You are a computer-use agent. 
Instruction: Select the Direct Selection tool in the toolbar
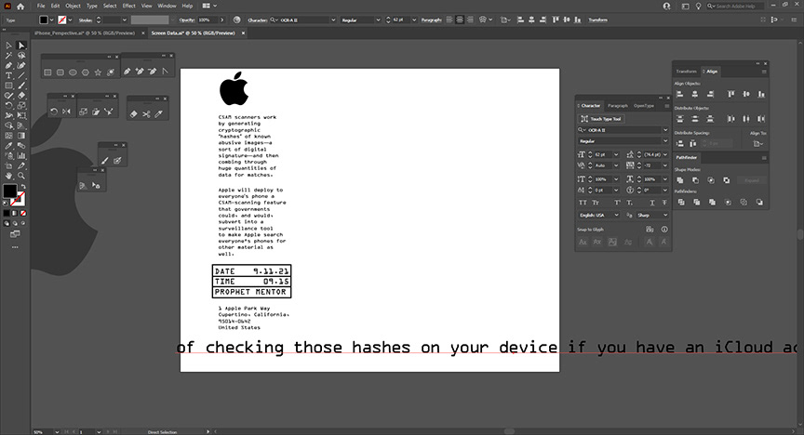tap(21, 46)
